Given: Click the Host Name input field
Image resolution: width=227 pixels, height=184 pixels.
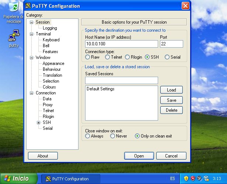Looking at the screenshot, I should pos(122,44).
